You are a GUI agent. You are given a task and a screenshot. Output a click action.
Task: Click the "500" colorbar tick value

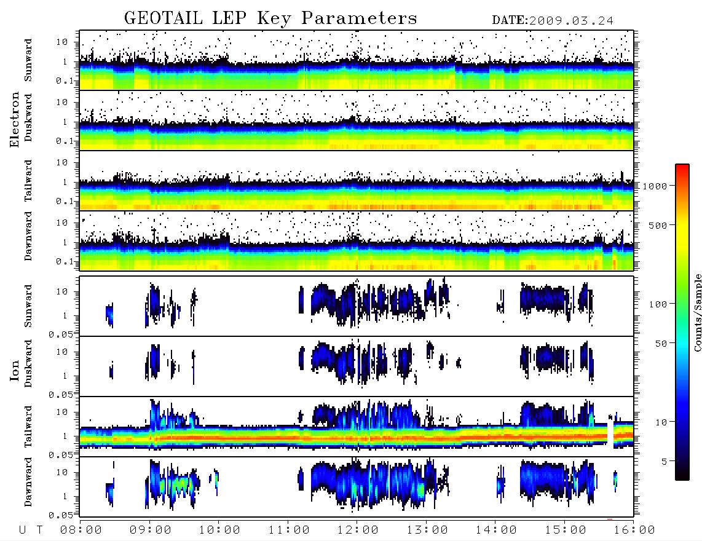pos(658,225)
